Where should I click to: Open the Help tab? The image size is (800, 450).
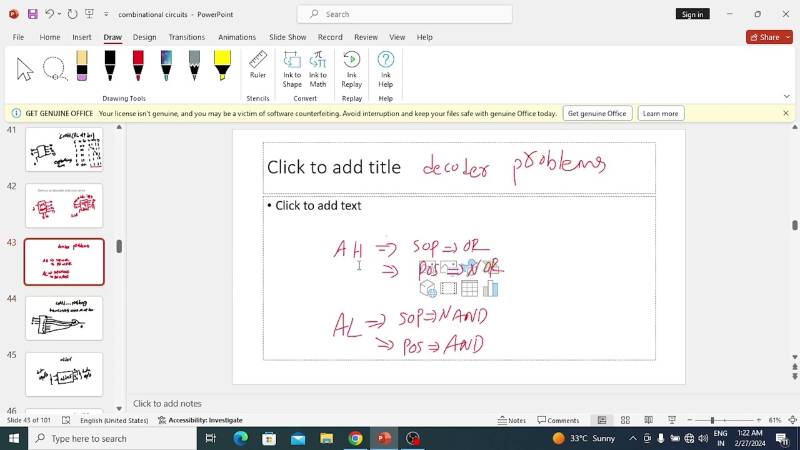click(x=424, y=37)
